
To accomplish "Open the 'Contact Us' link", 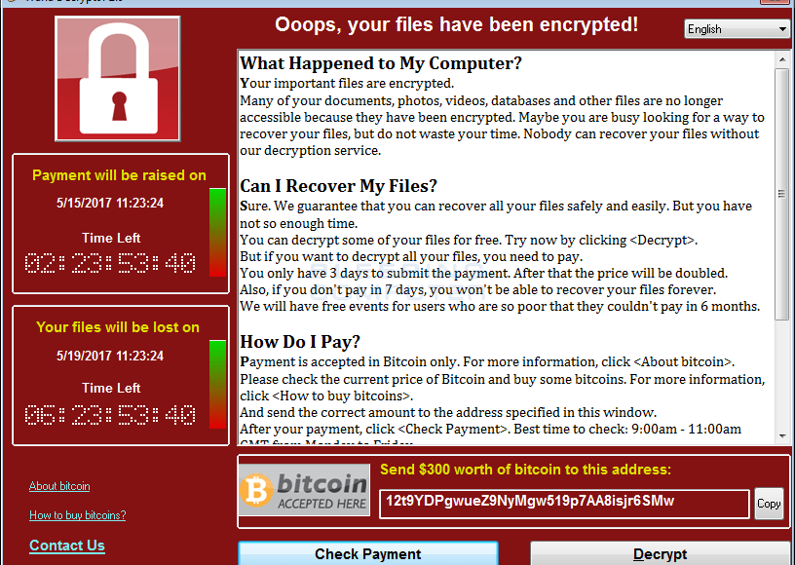I will pos(67,546).
